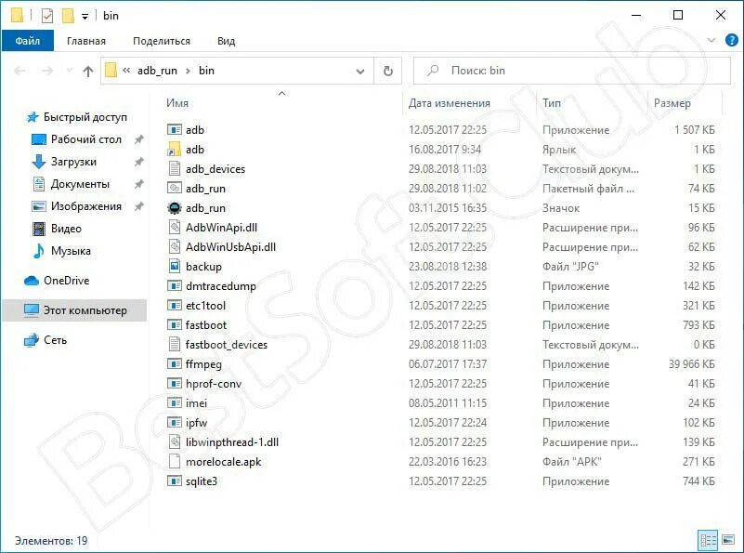Screen dimensions: 744x553
Task: Click the Поиск: bin search field
Action: 572,71
